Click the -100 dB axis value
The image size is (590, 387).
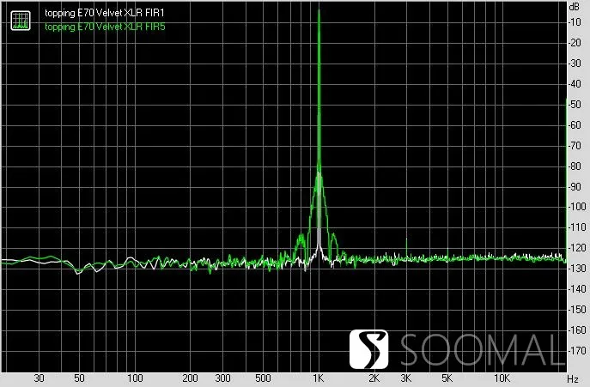click(577, 207)
